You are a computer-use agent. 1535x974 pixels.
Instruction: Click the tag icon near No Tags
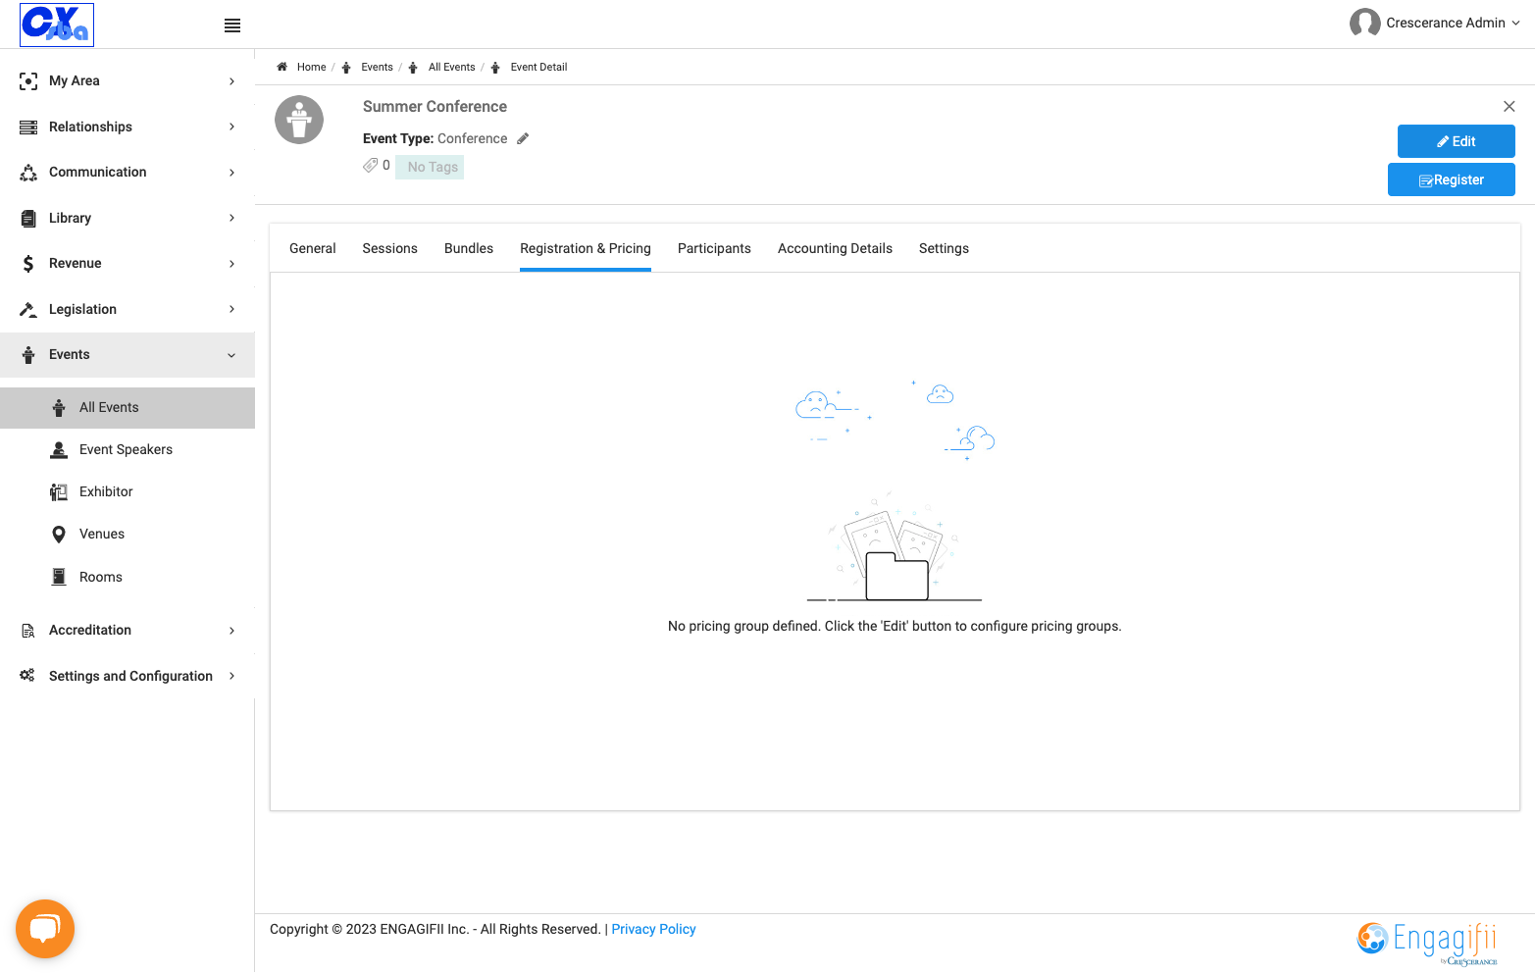coord(370,165)
